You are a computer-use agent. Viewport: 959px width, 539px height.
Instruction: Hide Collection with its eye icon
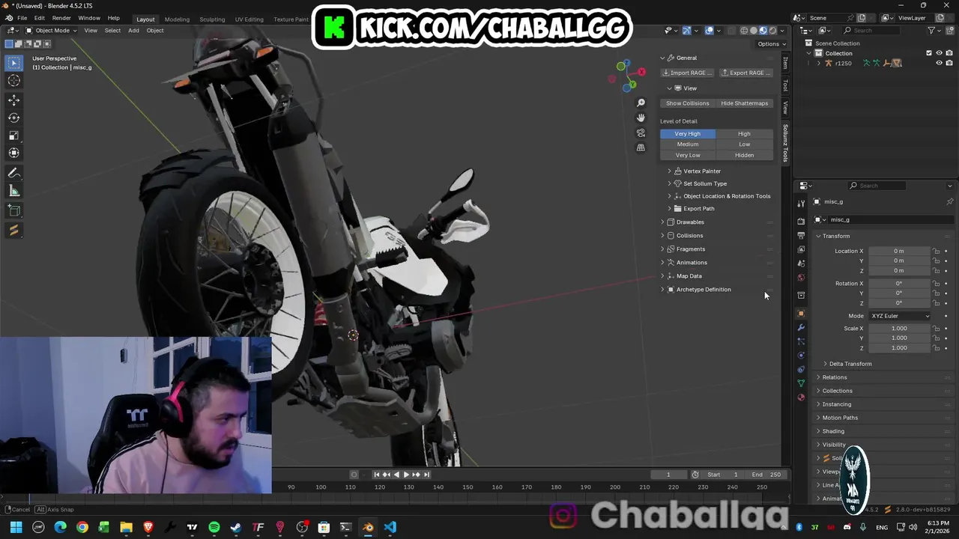tap(939, 53)
